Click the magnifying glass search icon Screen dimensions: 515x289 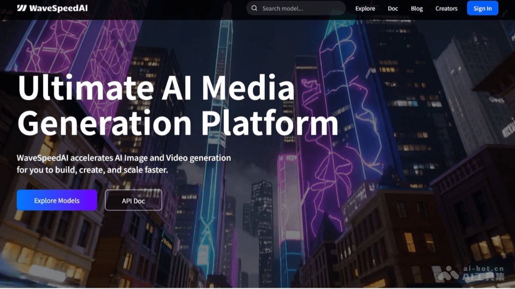254,8
